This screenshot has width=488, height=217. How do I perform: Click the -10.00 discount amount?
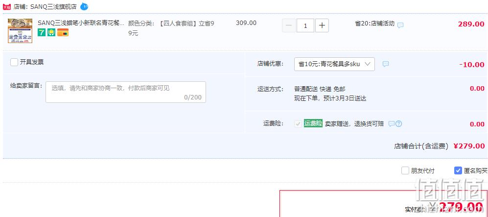[x=472, y=65]
